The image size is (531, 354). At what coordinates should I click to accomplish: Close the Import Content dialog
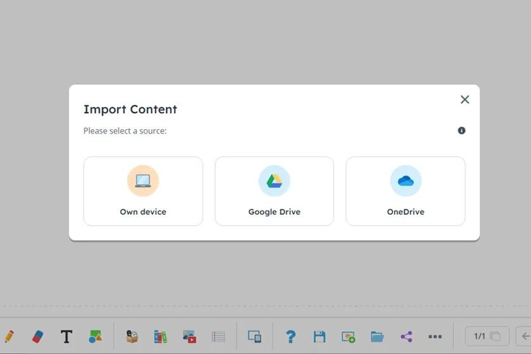[465, 99]
